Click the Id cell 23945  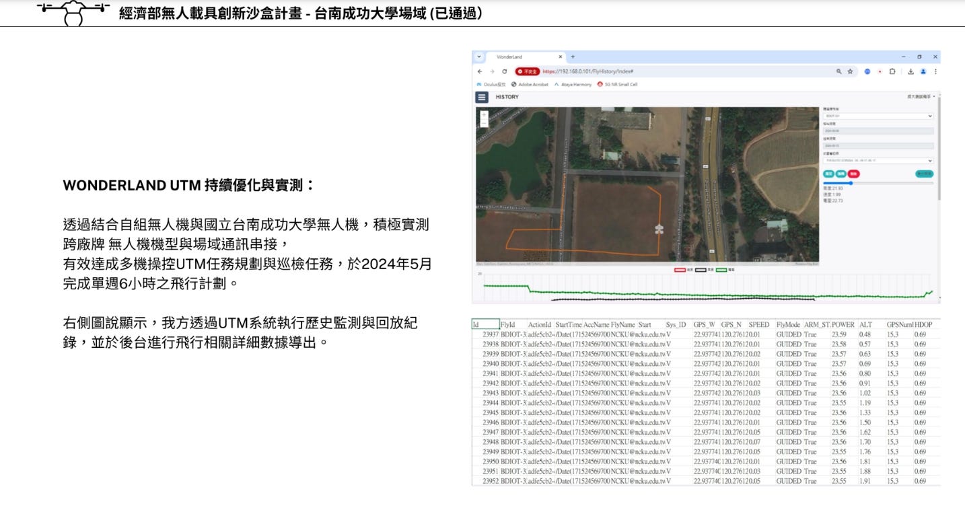click(x=491, y=412)
